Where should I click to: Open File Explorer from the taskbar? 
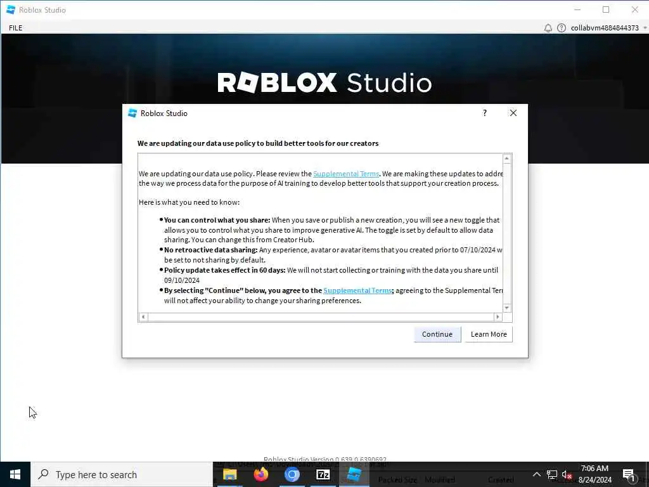(x=229, y=474)
